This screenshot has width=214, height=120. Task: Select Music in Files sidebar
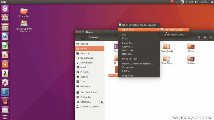[89, 67]
